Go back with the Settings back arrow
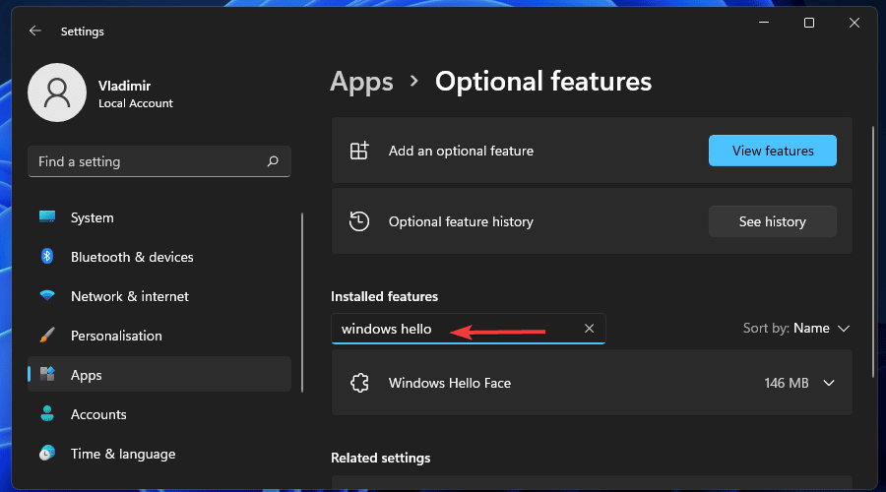Viewport: 886px width, 492px height. [x=35, y=31]
